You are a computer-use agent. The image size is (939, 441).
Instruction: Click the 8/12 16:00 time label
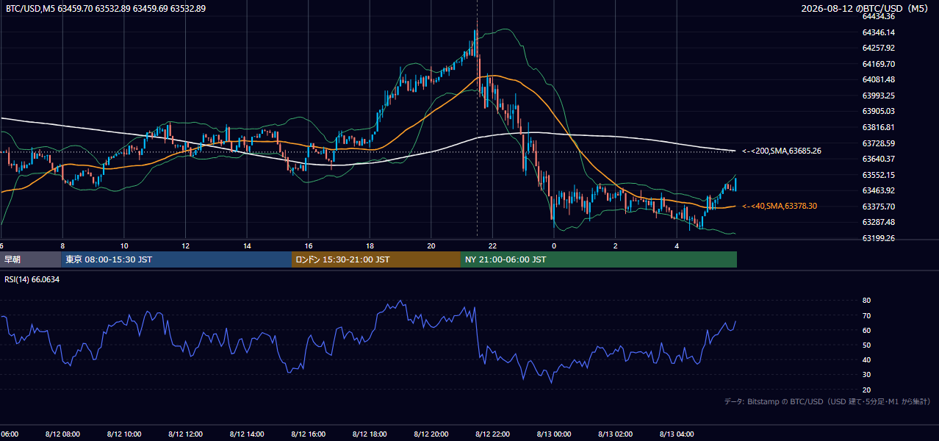[x=309, y=434]
